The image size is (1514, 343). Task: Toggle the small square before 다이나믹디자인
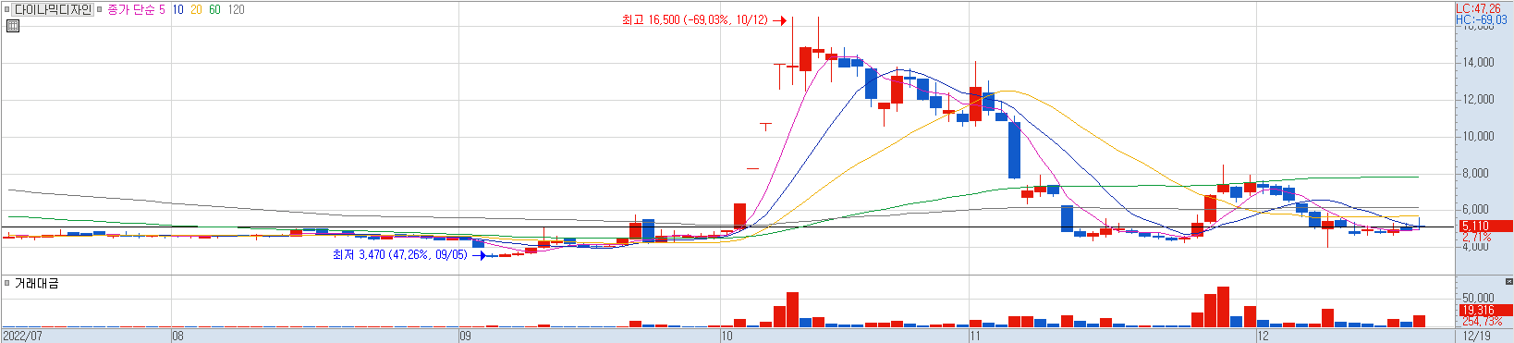(x=6, y=9)
